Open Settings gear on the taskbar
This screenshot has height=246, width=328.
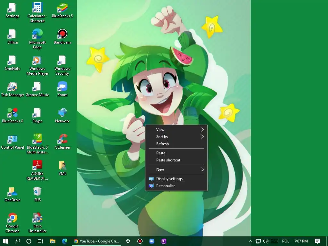pyautogui.click(x=128, y=241)
